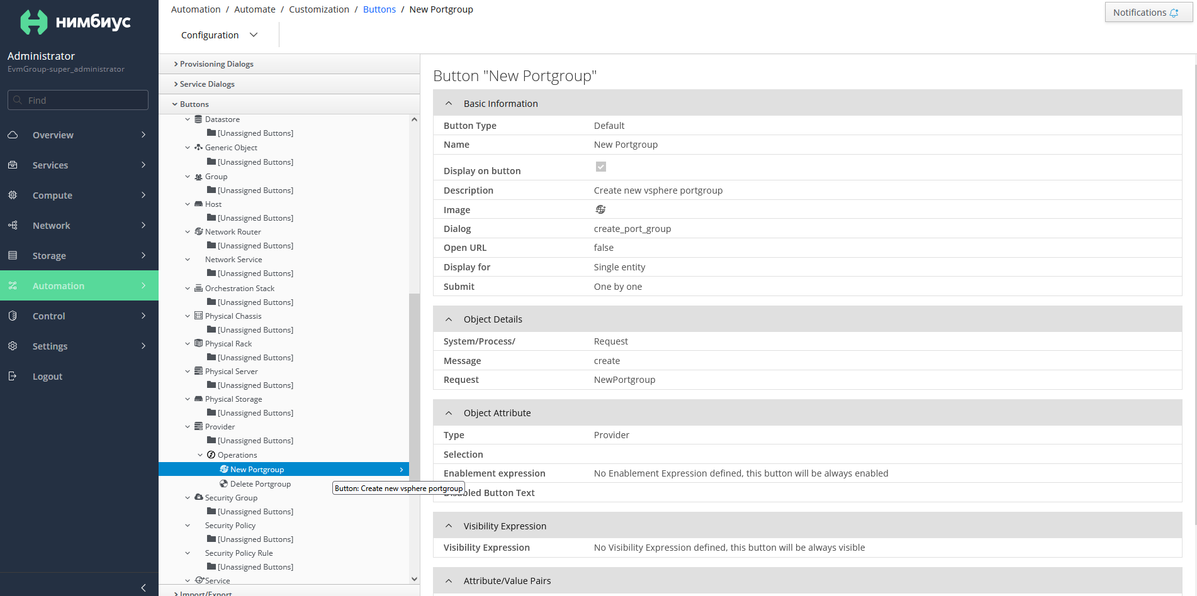
Task: Click the tree panel scrollbar up arrow
Action: coord(414,119)
